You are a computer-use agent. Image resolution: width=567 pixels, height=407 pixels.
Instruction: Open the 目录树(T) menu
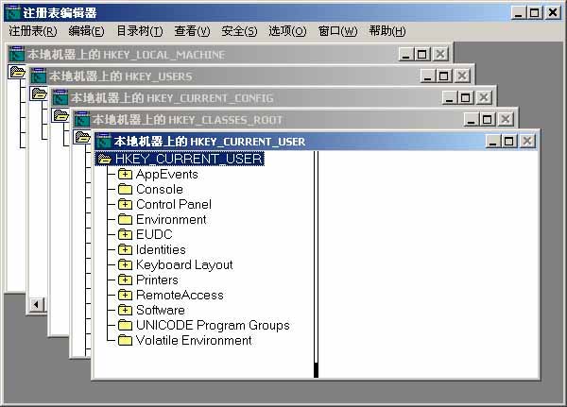point(139,31)
